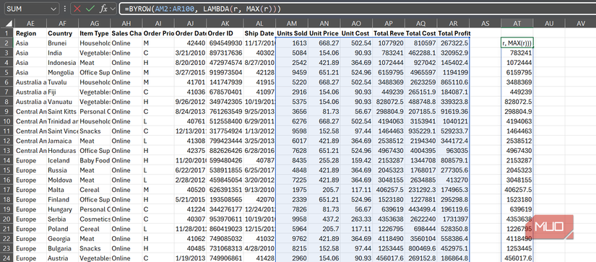The height and width of the screenshot is (262, 596).
Task: Select total cost 4965597 cell
Action: coord(420,72)
